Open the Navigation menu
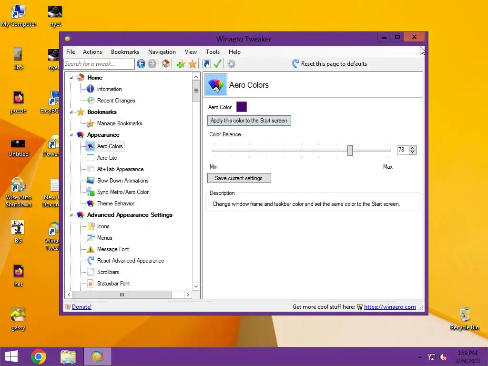 coord(162,52)
